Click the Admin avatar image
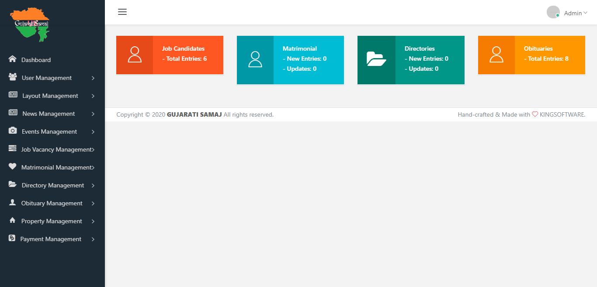The image size is (597, 287). point(553,12)
